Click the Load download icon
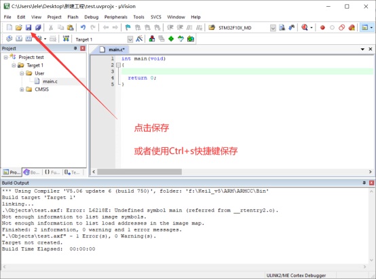The width and height of the screenshot is (376, 279). pyautogui.click(x=66, y=39)
